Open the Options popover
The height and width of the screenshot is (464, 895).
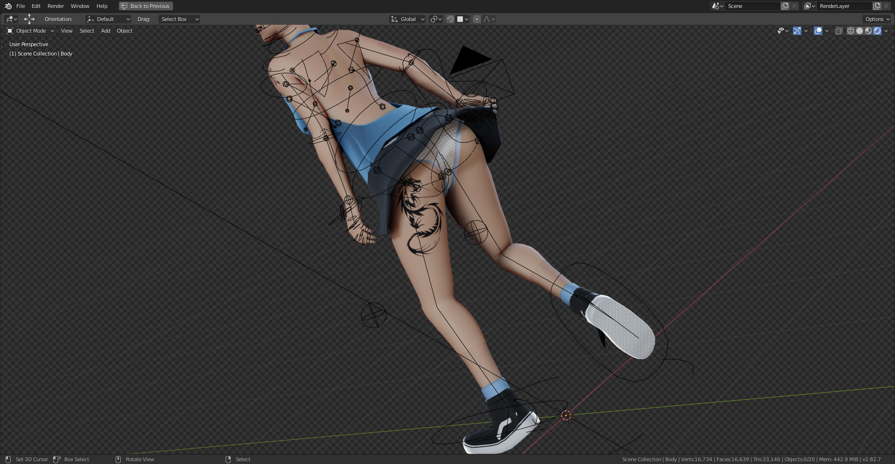[x=877, y=19]
